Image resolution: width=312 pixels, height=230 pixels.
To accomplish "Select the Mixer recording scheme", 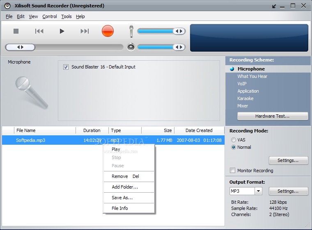I will (x=243, y=106).
